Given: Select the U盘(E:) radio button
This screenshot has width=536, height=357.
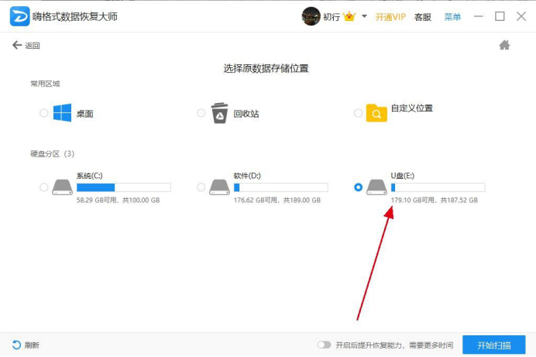Looking at the screenshot, I should click(359, 187).
